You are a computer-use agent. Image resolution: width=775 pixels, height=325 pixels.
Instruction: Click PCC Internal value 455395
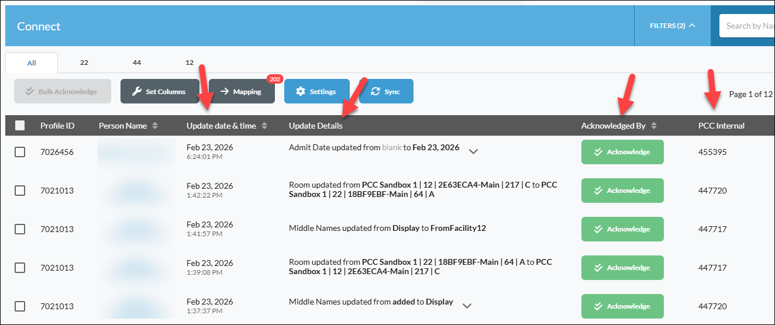[x=712, y=152]
